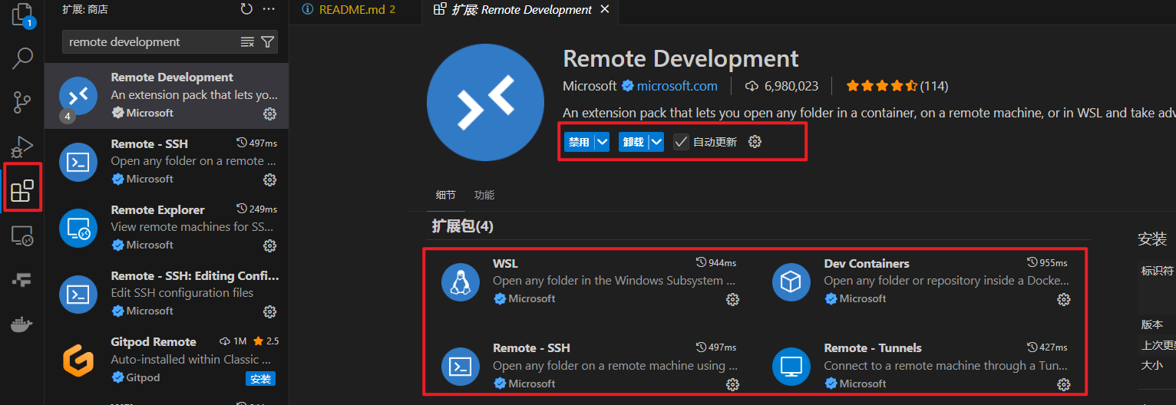Open manage gear for Remote Explorer list item
This screenshot has height=405, width=1176.
(x=269, y=245)
